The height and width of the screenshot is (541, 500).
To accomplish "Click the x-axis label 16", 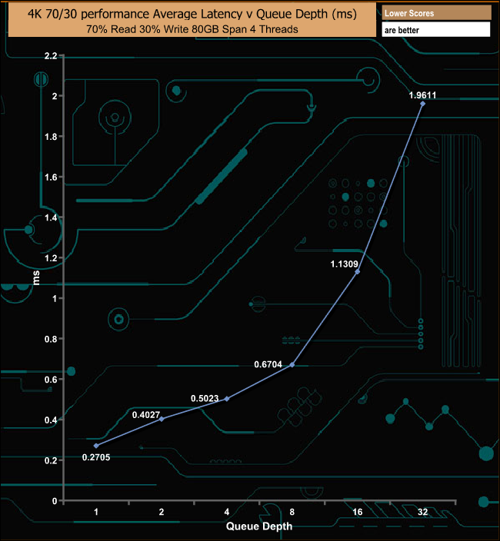I will point(358,512).
